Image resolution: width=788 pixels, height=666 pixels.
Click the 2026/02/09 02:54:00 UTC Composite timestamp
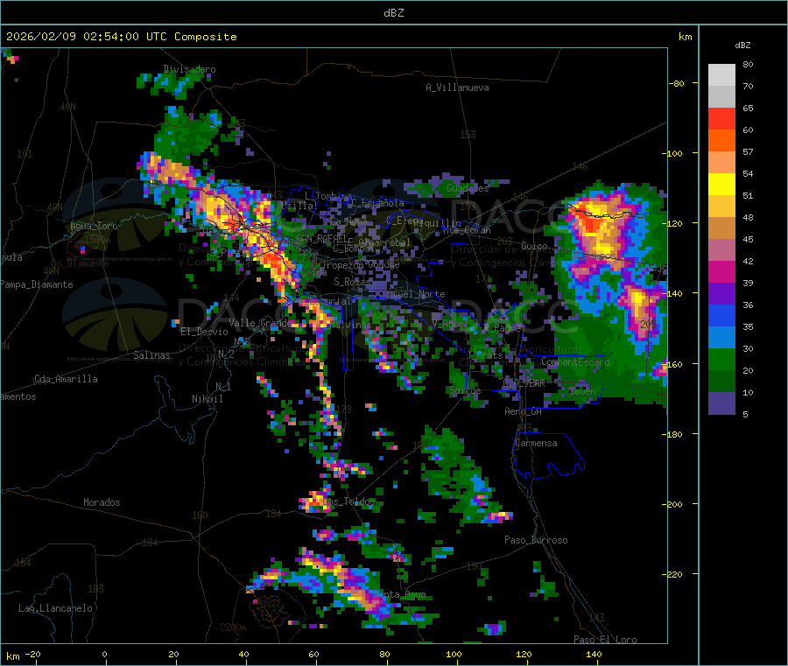[121, 37]
